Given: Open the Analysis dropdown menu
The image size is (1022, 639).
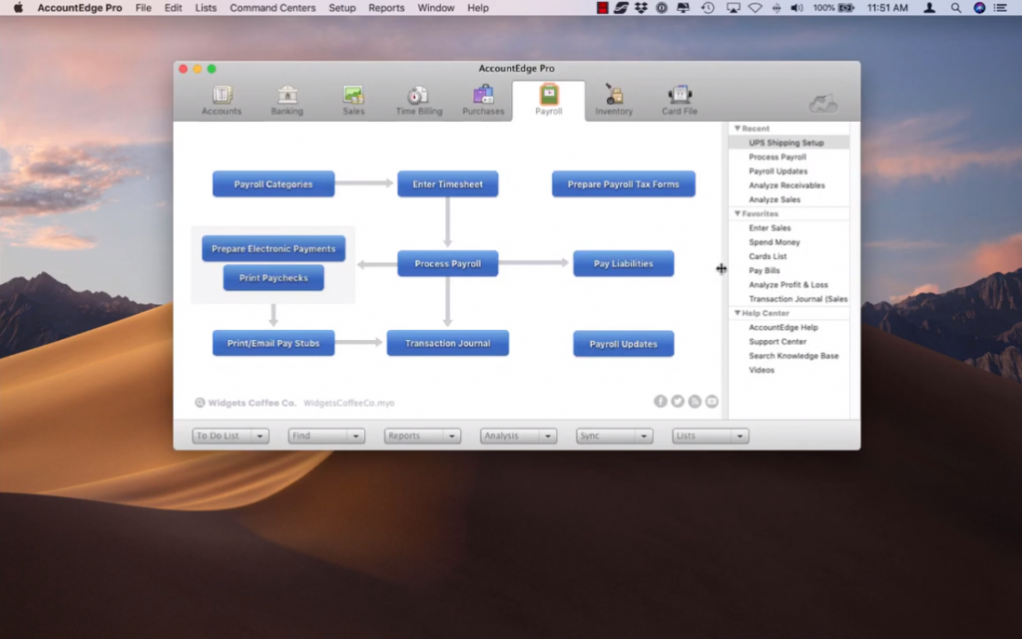Looking at the screenshot, I should 518,436.
